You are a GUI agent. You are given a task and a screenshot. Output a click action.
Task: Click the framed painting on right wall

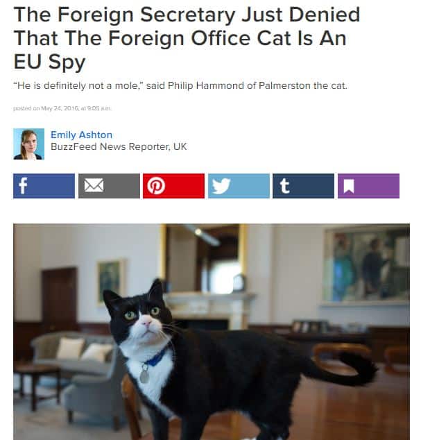tap(366, 266)
